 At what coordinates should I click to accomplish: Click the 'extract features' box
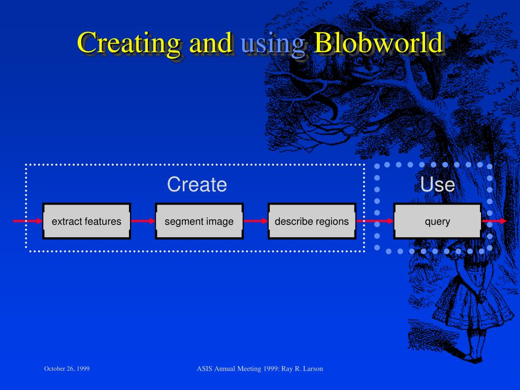(x=86, y=221)
